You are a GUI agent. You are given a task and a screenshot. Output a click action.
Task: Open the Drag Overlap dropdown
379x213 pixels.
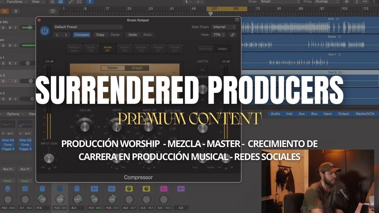point(327,2)
